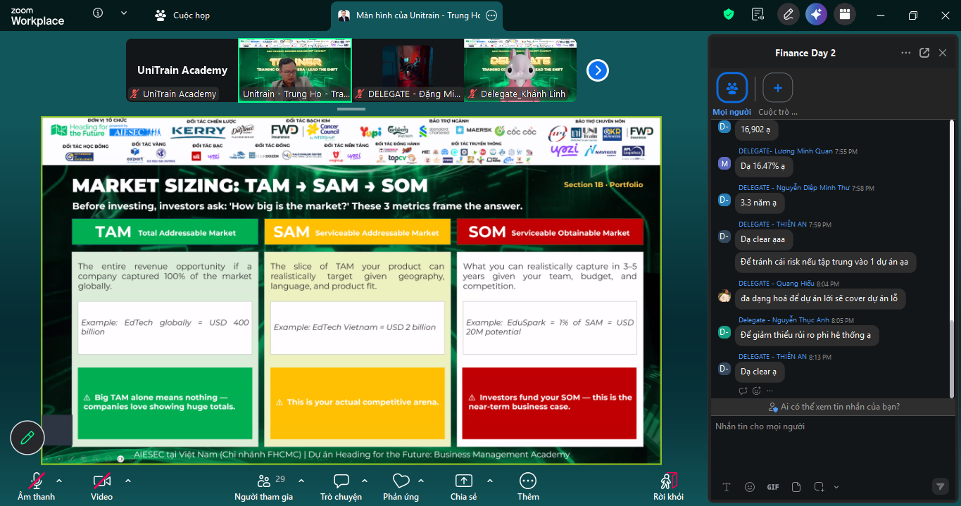Click the Zoom Workplace logo
961x506 pixels.
click(38, 17)
